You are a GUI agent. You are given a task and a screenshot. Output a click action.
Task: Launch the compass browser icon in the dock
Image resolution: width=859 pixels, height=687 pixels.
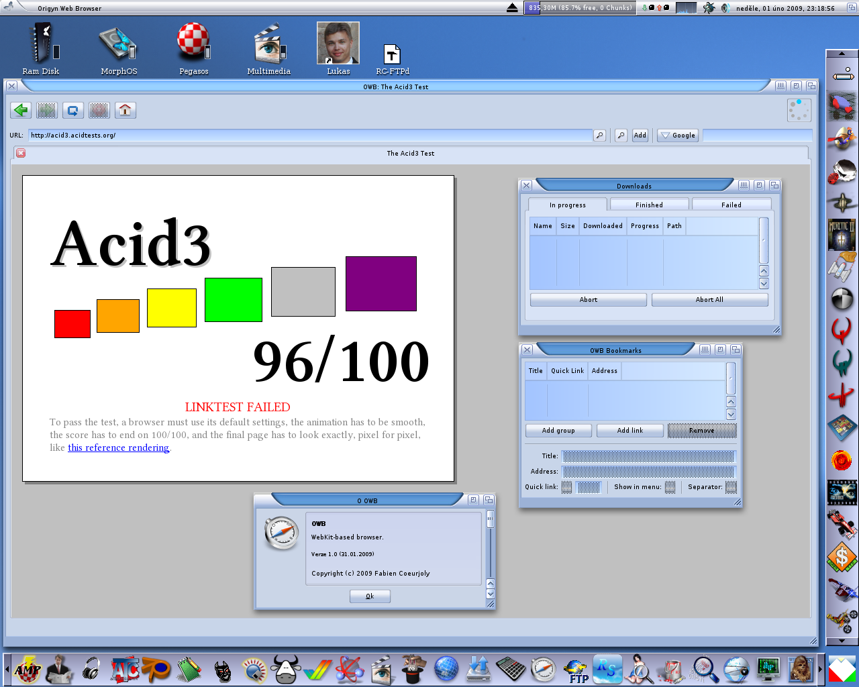click(544, 669)
